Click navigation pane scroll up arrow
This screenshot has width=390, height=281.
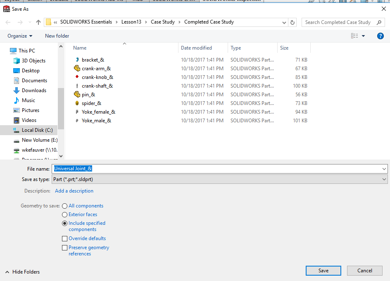(61, 47)
